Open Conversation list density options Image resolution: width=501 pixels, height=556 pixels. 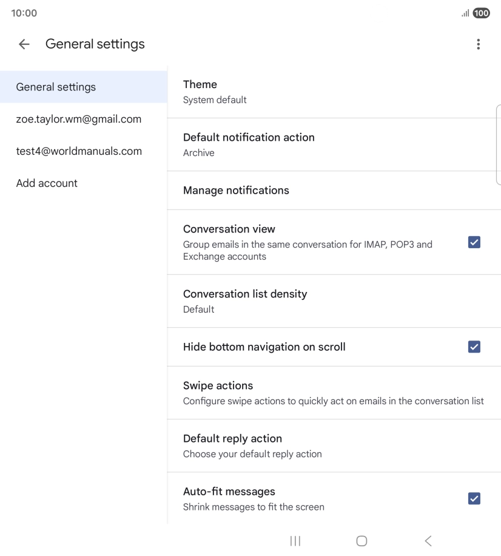334,301
